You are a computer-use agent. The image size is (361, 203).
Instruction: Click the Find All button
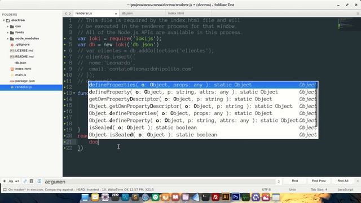(x=343, y=181)
